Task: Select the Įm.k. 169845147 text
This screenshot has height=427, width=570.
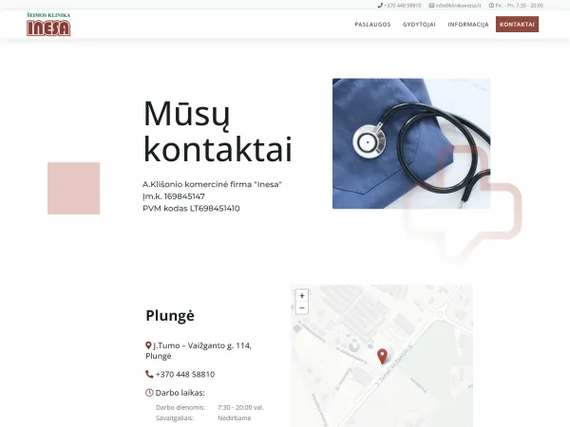Action: (174, 196)
